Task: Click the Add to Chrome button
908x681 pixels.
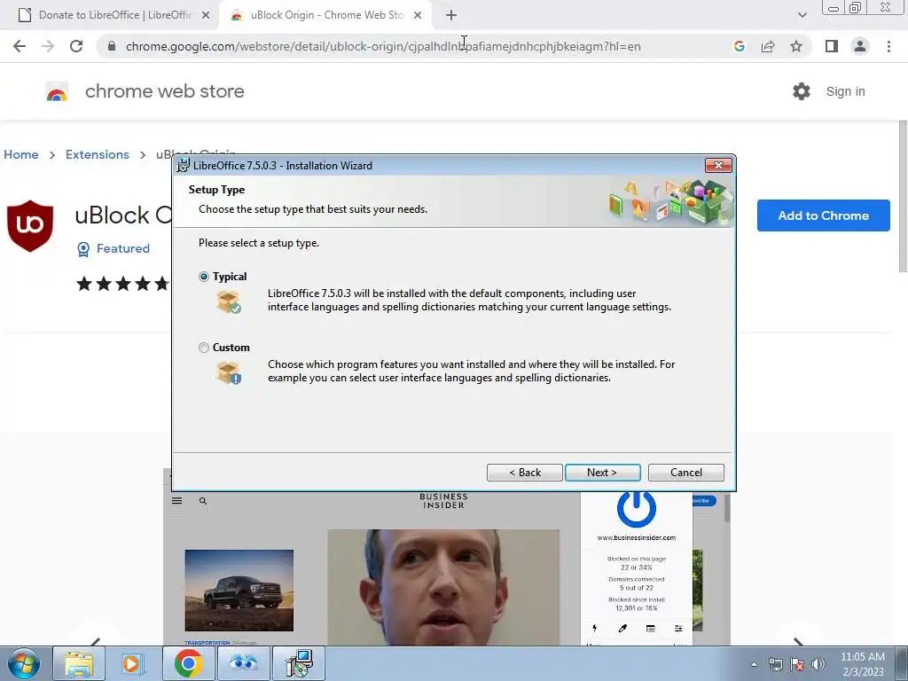Action: coord(824,215)
